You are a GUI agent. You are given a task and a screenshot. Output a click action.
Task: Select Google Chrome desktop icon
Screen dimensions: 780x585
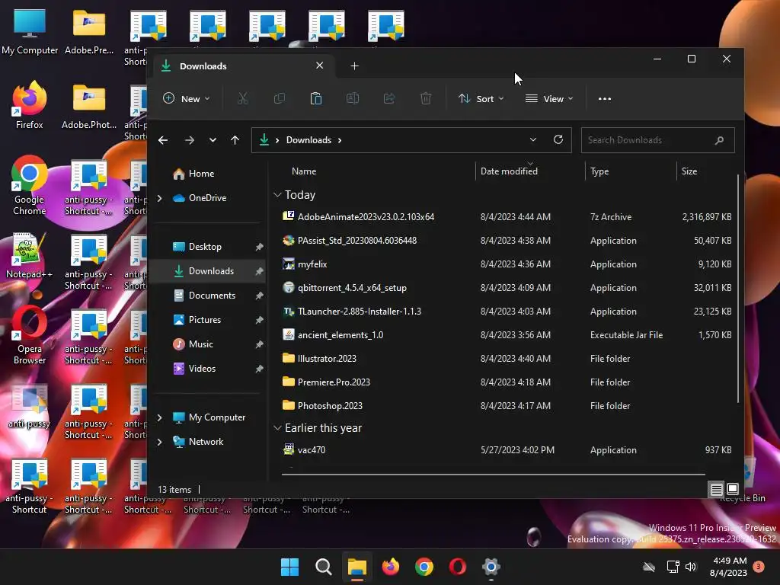[x=30, y=186]
